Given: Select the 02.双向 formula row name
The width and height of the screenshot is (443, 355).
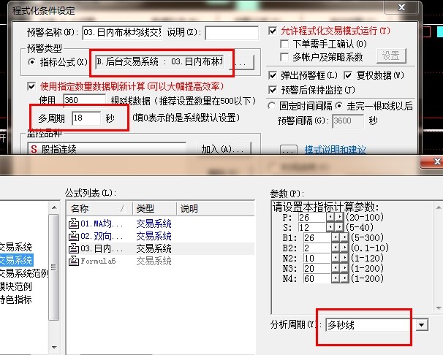Looking at the screenshot, I should point(102,236).
